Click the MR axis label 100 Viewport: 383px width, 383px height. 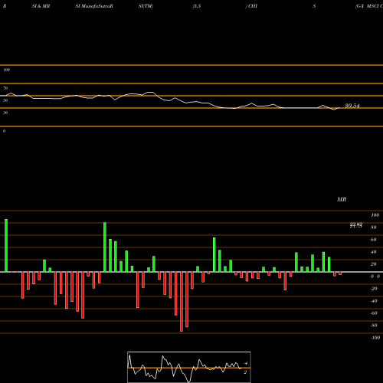tap(375, 215)
